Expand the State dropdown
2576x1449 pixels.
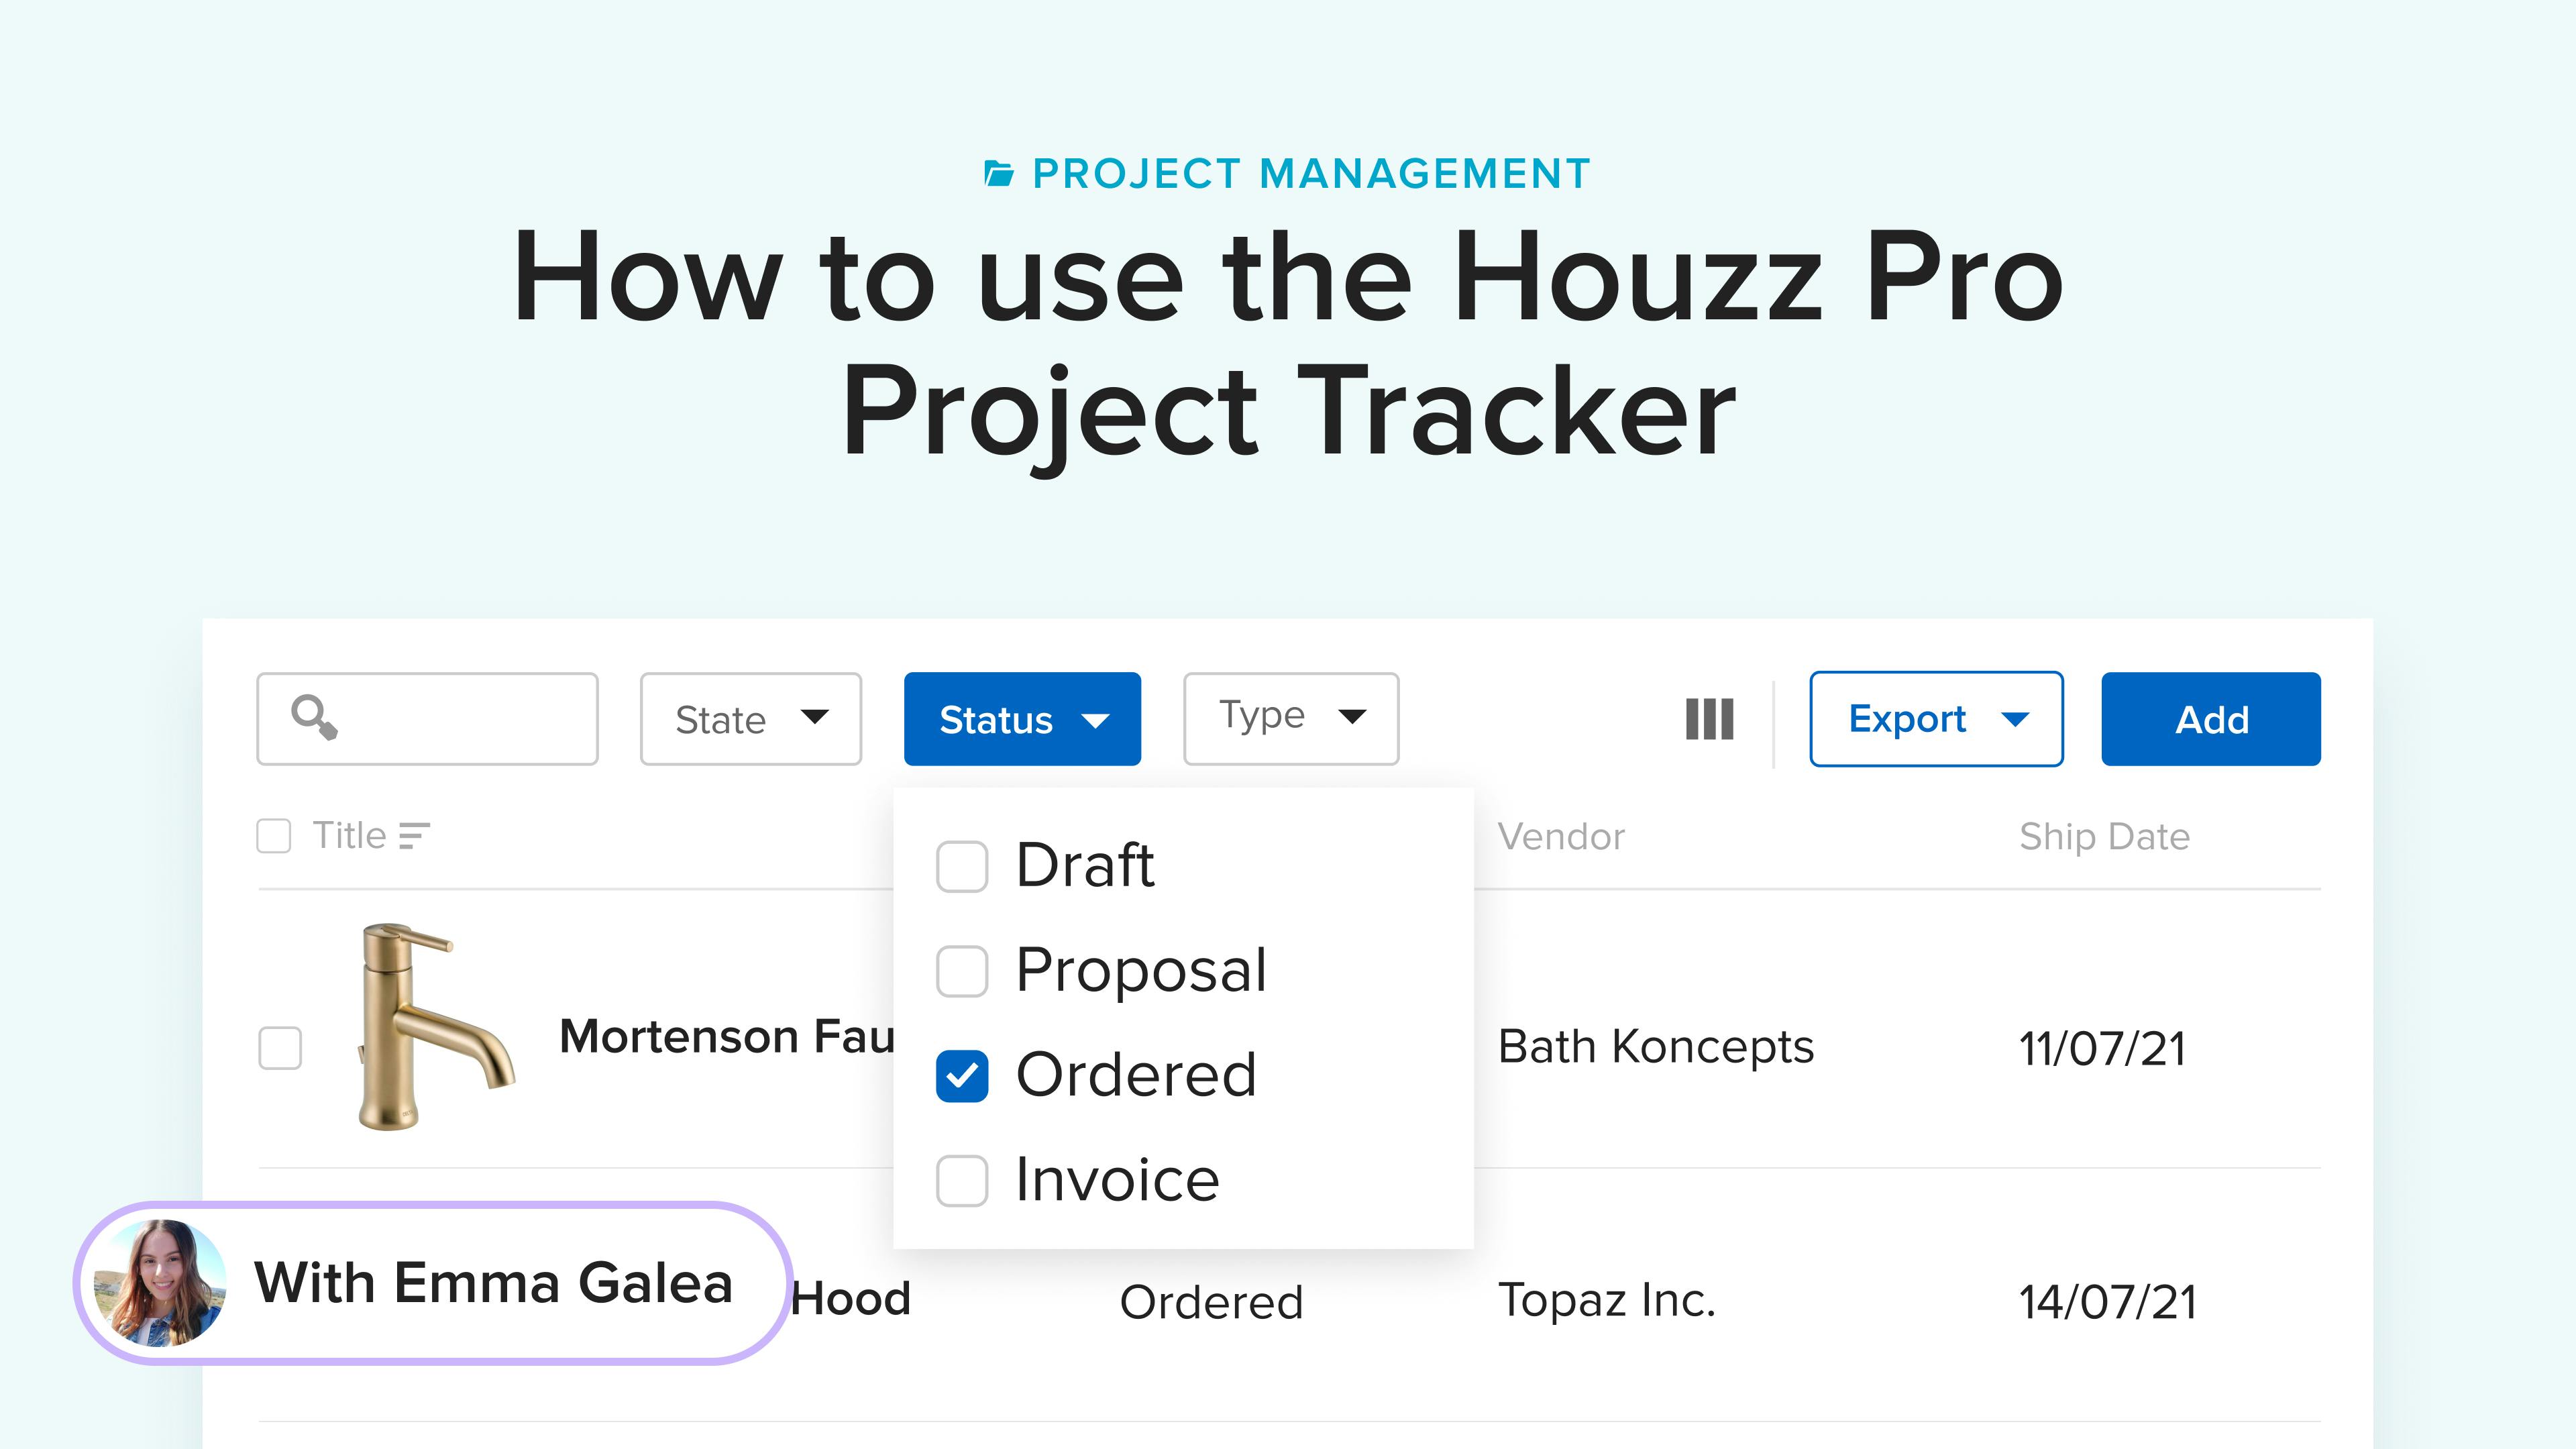[x=751, y=719]
